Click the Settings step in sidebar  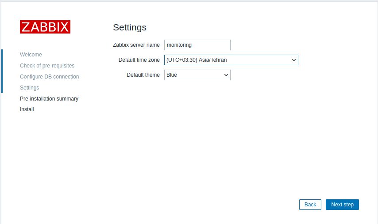coord(30,88)
